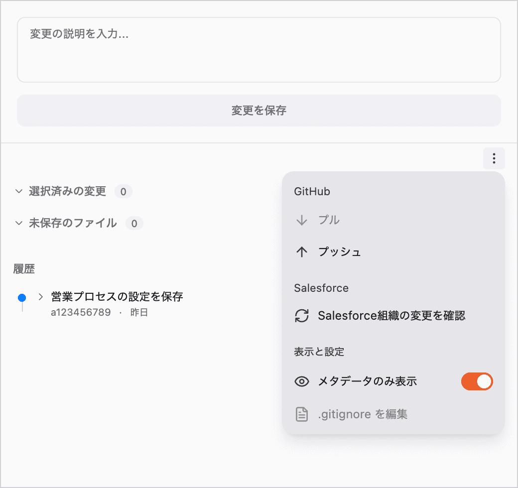Collapse the 選択済みの変更 section chevron

pyautogui.click(x=19, y=191)
